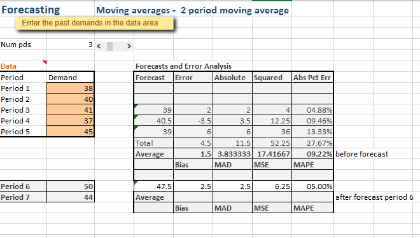
Task: Select the 'Period 4' label cell
Action: tap(24, 121)
